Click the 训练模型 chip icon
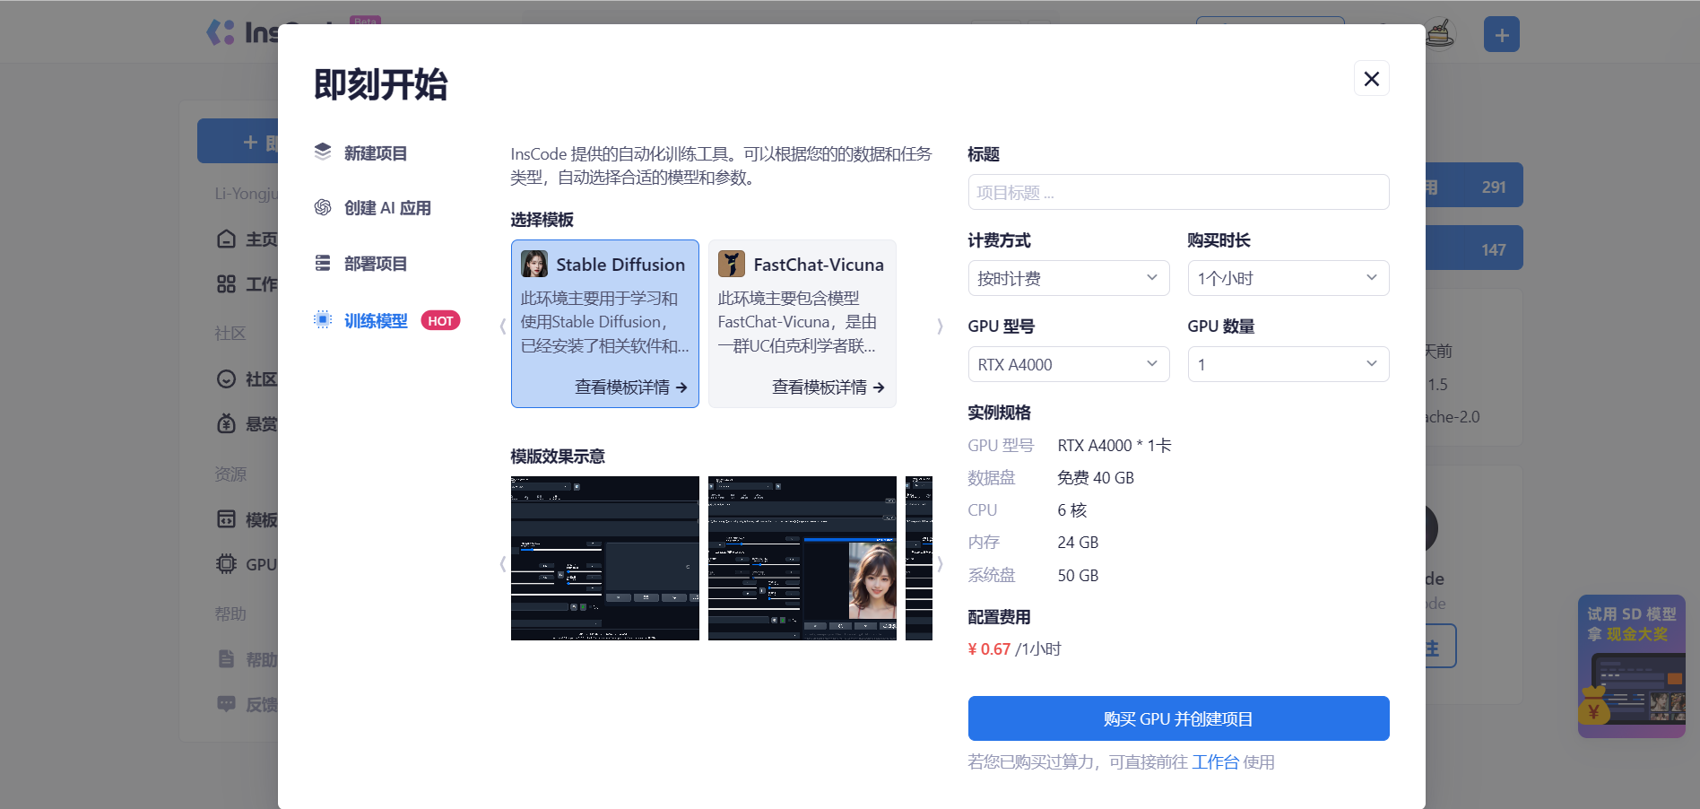The image size is (1700, 809). pos(323,319)
